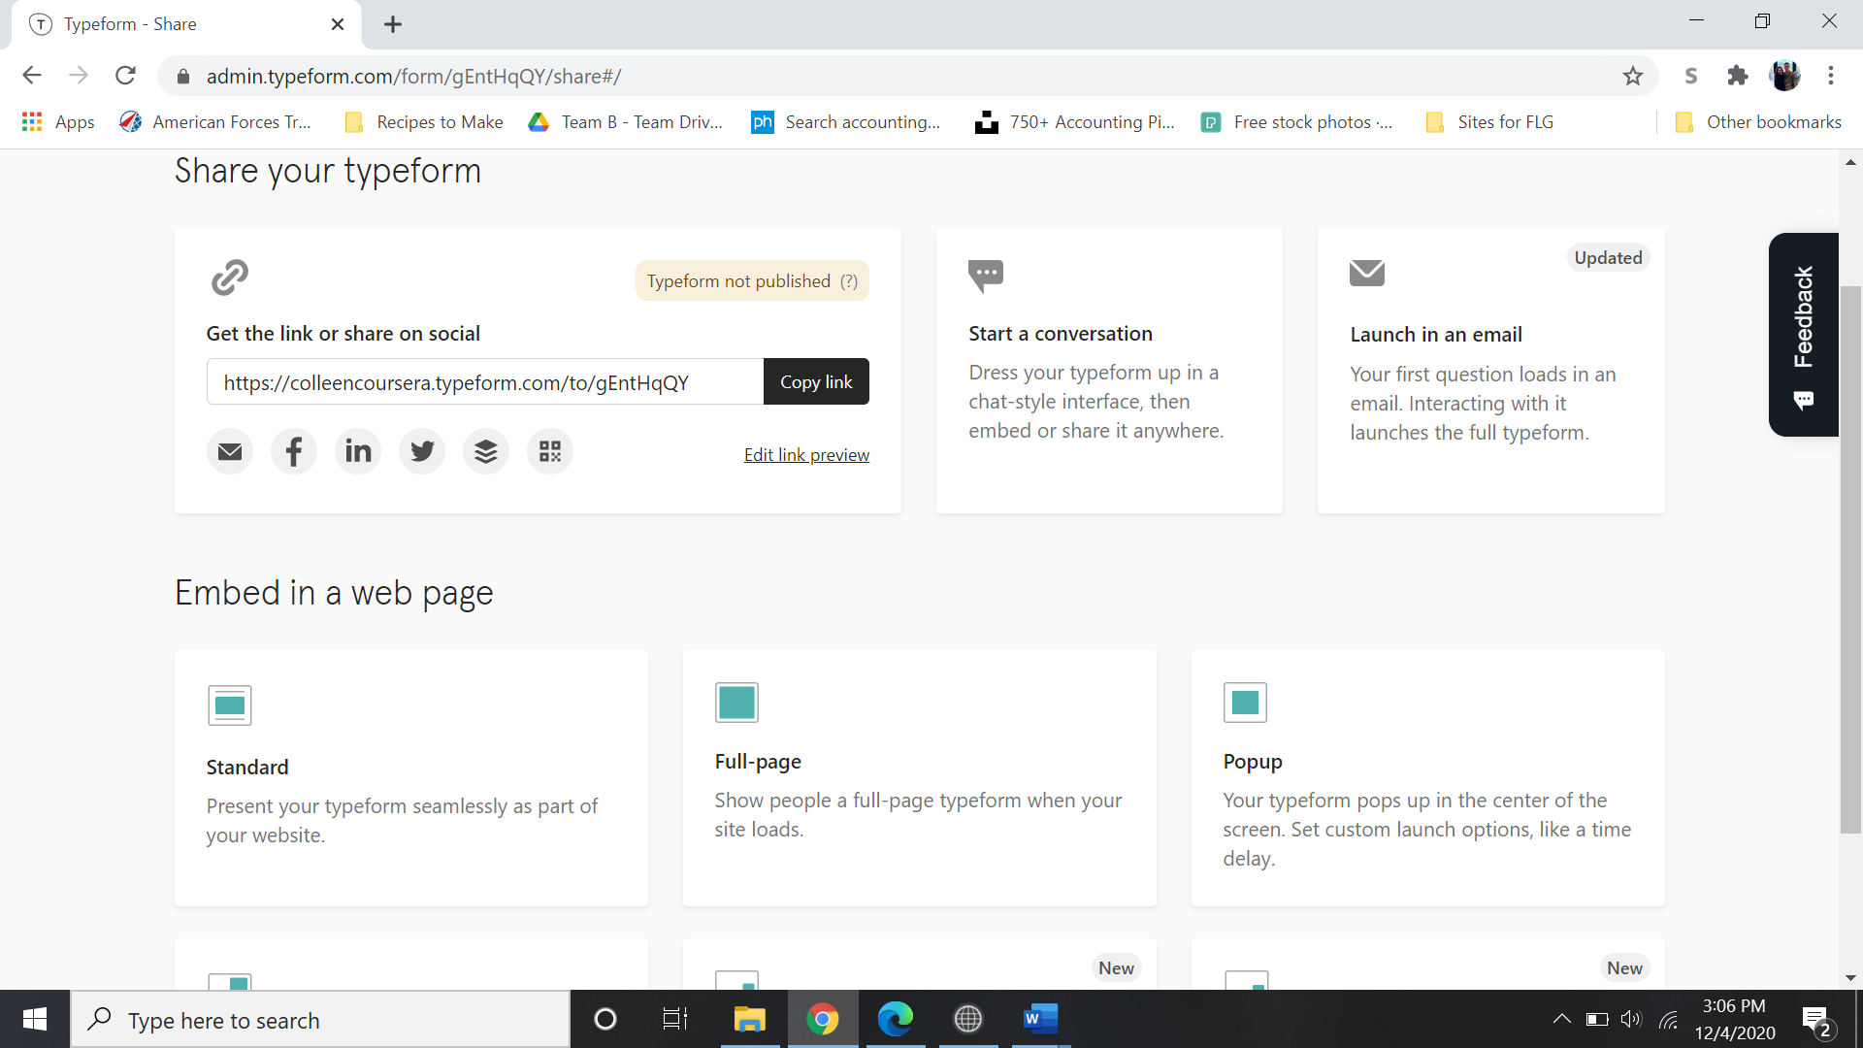Click the Copy link button

pyautogui.click(x=816, y=382)
